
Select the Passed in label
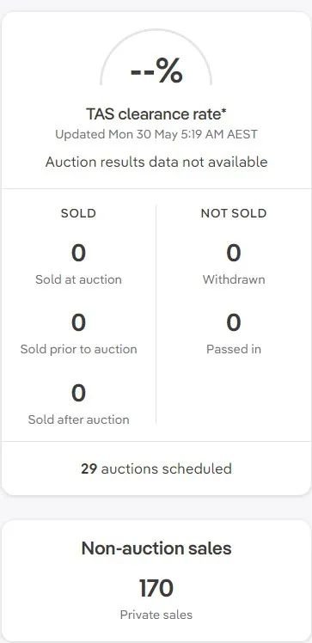[x=234, y=349]
